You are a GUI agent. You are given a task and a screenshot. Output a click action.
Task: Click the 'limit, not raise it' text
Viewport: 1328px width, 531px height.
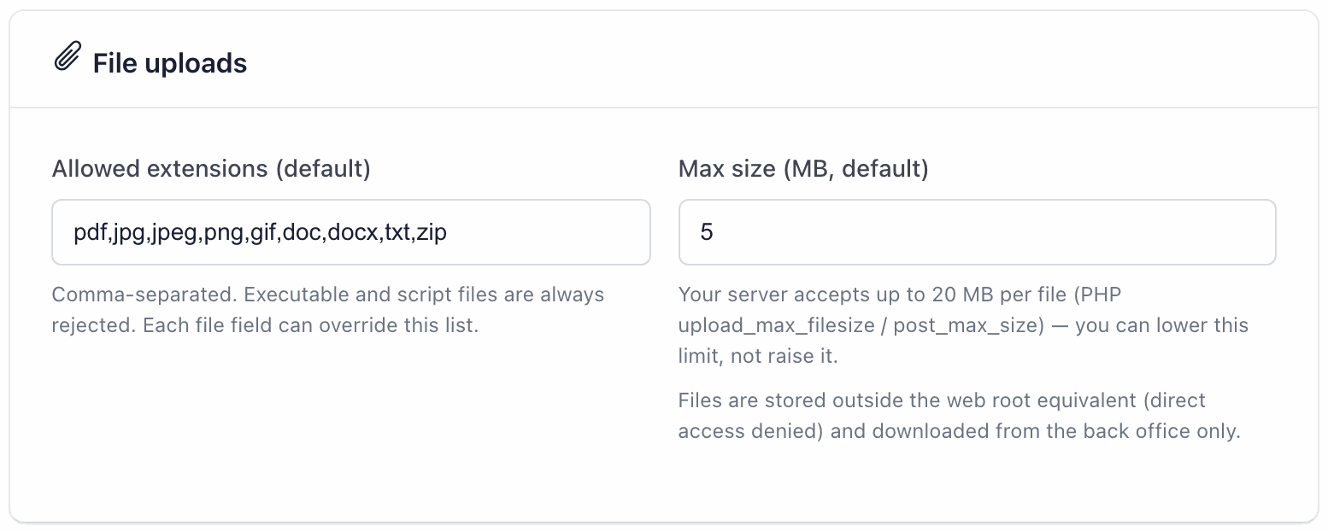tap(758, 356)
